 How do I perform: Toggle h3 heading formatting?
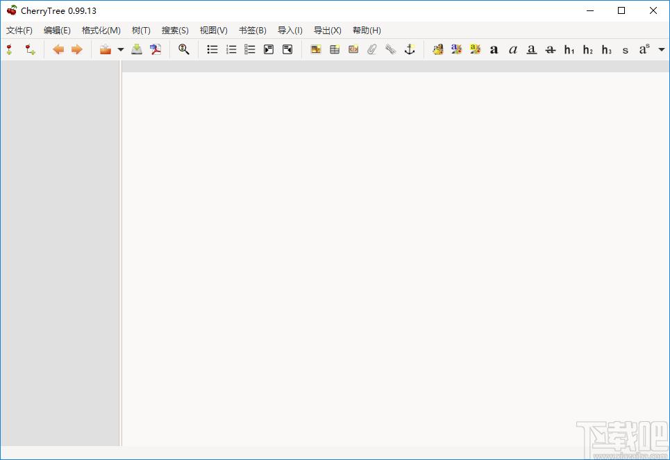click(607, 49)
